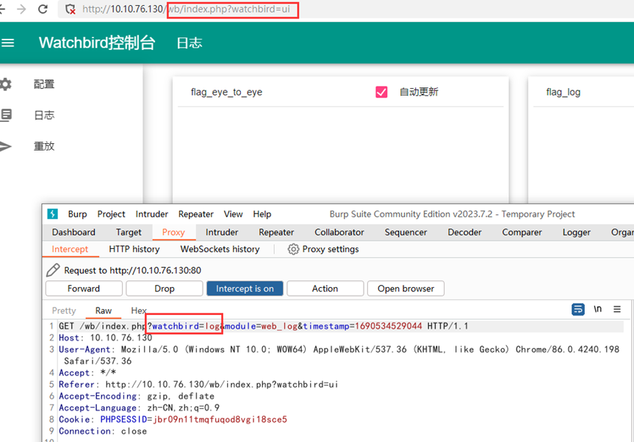Reload the browser page

tap(43, 10)
